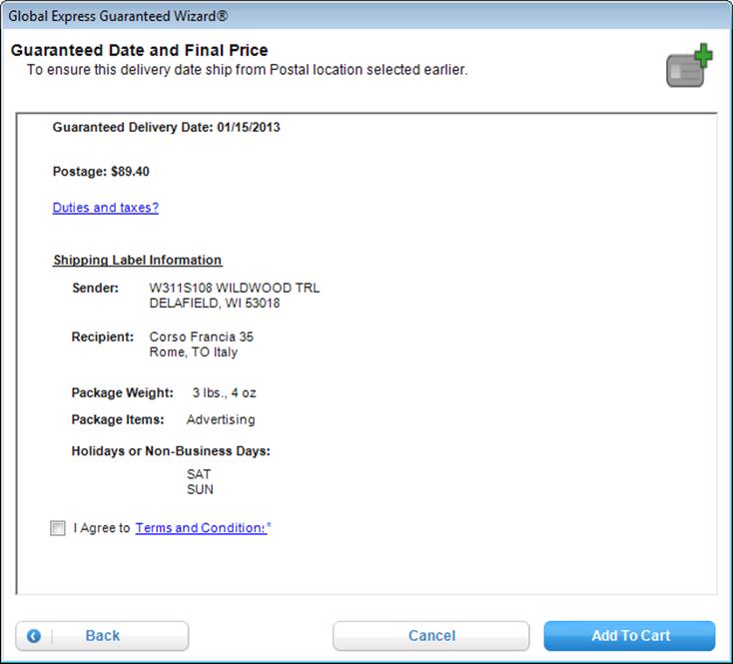The width and height of the screenshot is (733, 664).
Task: Click the Add To Cart button
Action: tap(630, 635)
